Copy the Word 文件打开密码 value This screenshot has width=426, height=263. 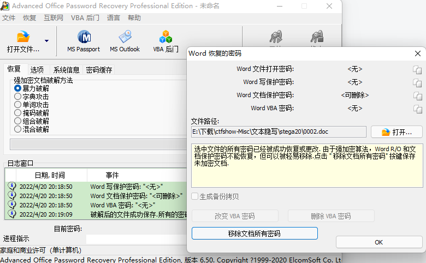[417, 69]
